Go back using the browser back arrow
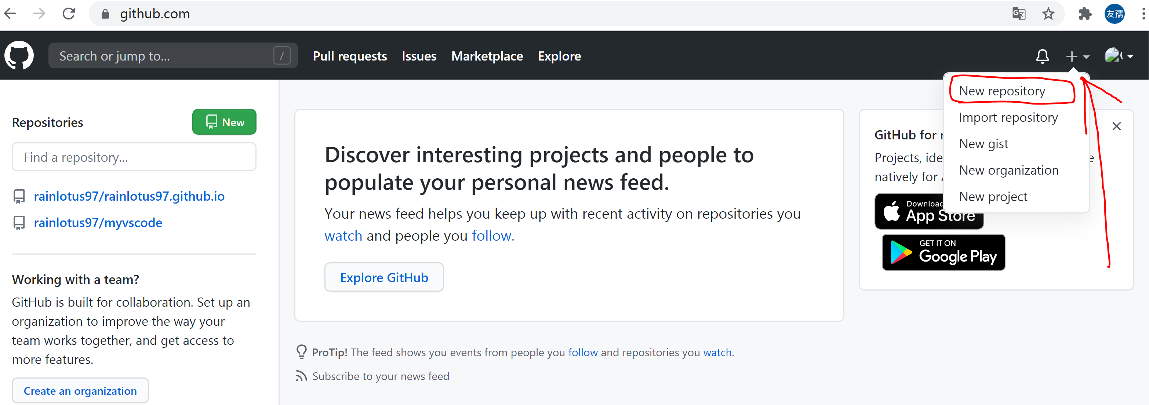 pyautogui.click(x=10, y=14)
